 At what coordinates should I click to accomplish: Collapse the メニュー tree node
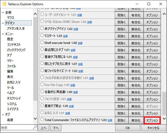point(3,34)
